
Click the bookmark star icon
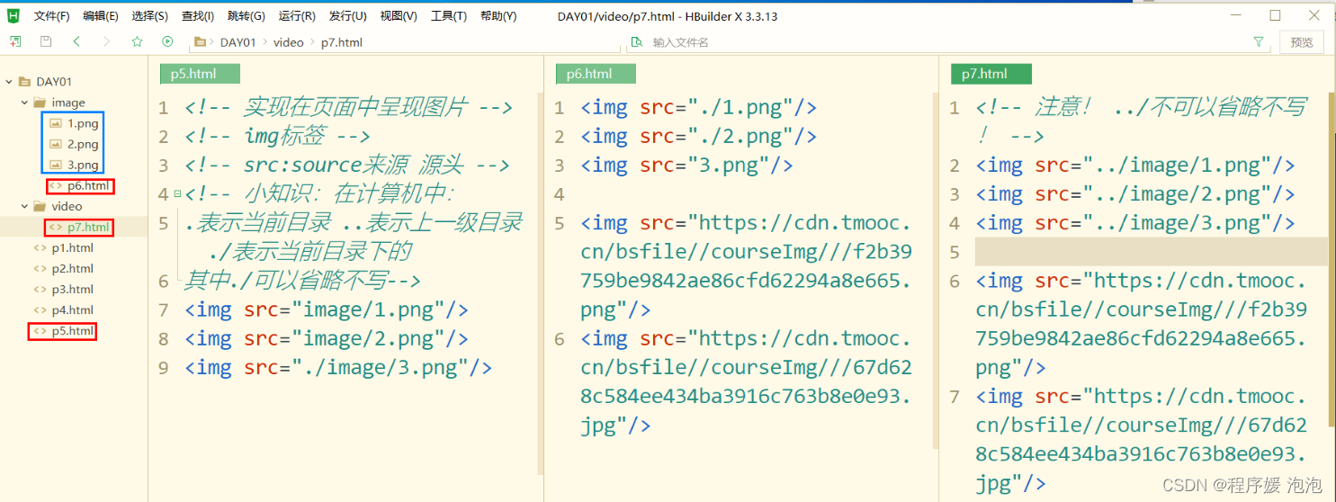point(137,41)
